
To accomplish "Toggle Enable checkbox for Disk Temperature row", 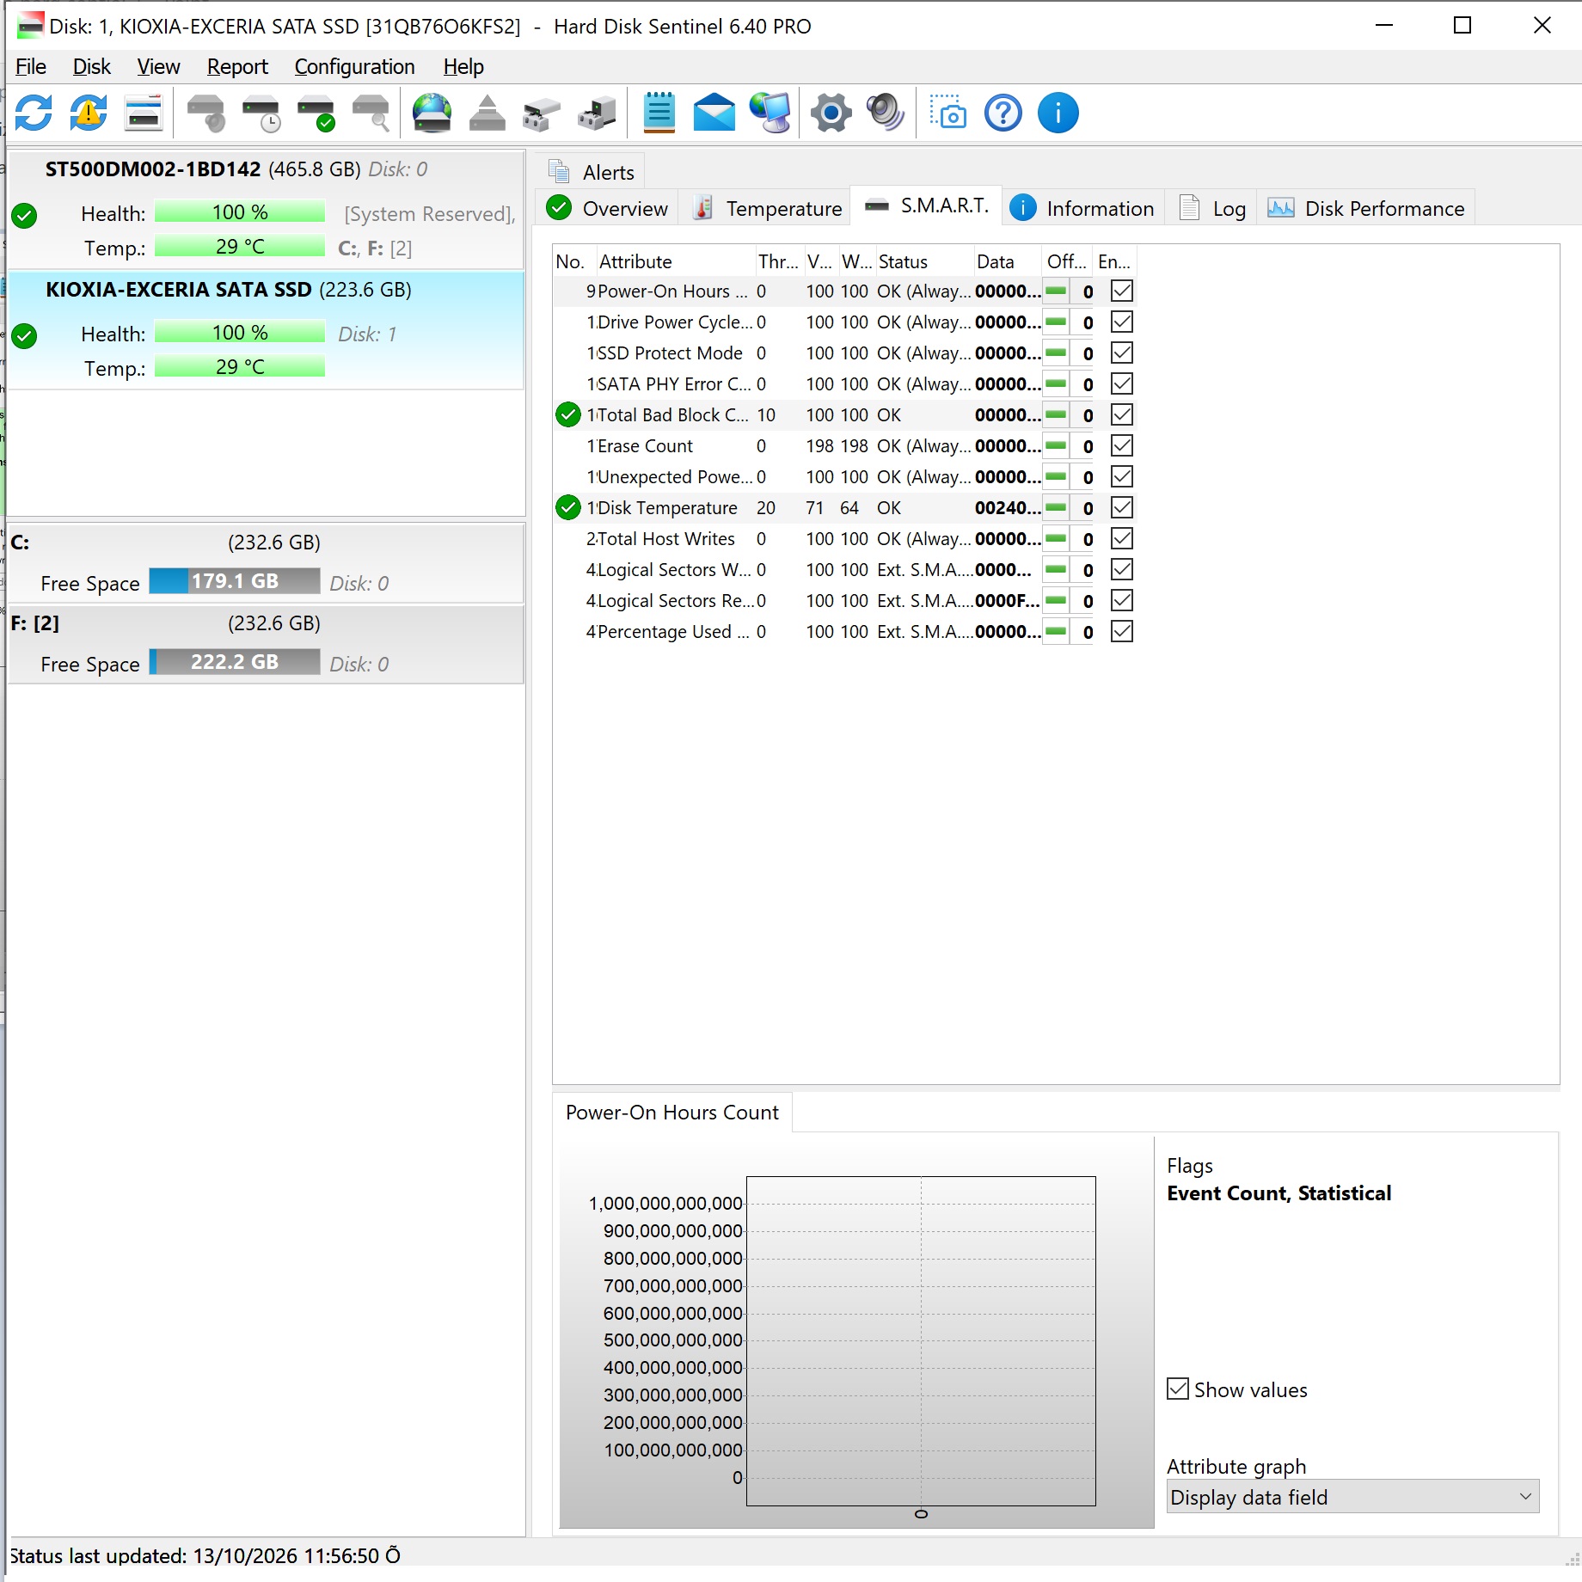I will [x=1122, y=507].
